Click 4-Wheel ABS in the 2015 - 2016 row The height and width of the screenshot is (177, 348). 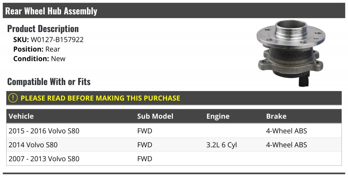[287, 131]
